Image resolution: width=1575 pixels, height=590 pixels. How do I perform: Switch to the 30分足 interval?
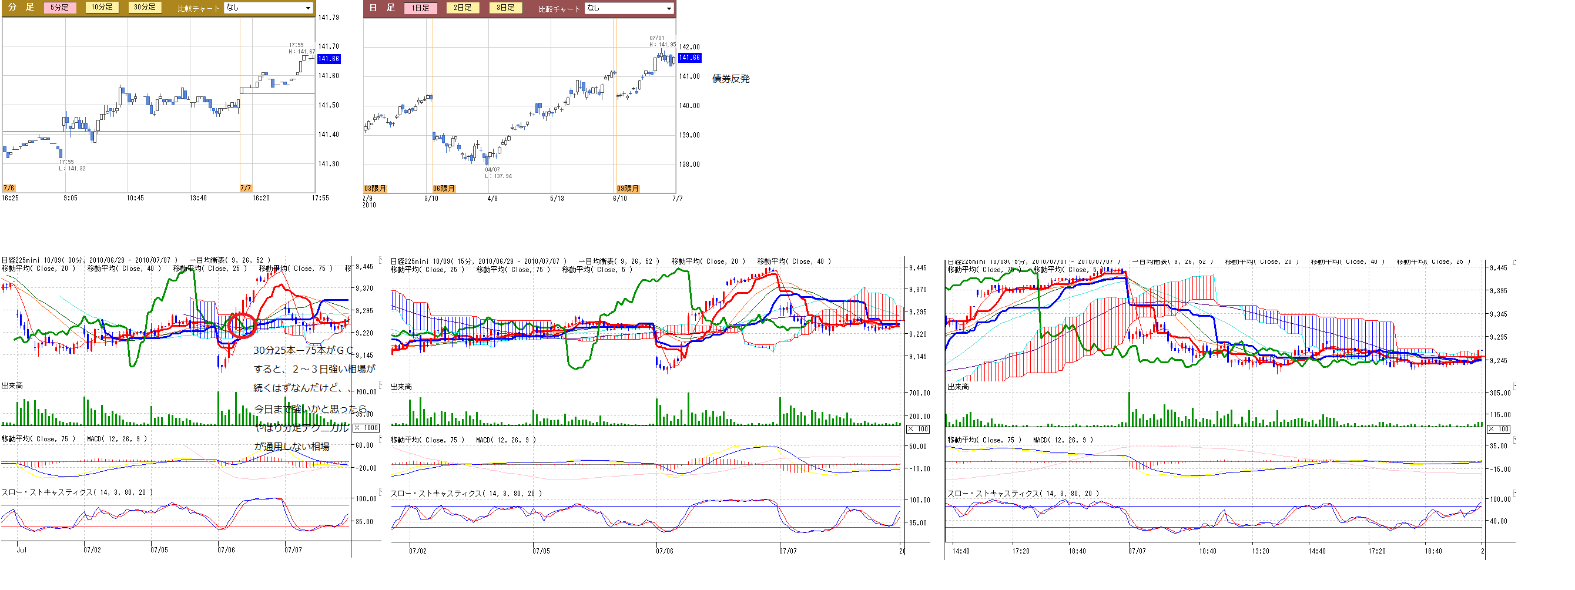[x=145, y=7]
